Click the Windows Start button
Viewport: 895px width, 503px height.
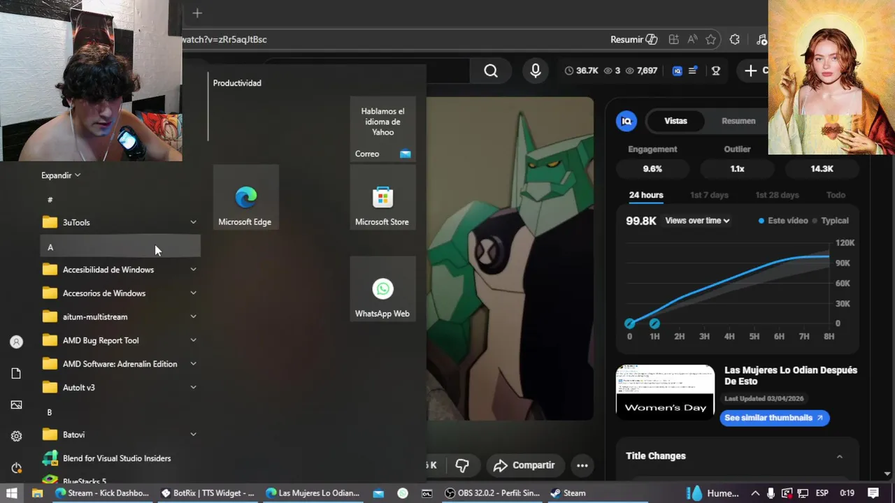point(12,493)
